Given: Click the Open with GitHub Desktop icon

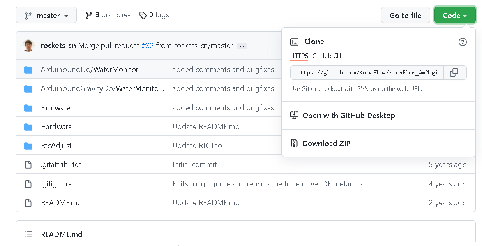Looking at the screenshot, I should pos(294,116).
